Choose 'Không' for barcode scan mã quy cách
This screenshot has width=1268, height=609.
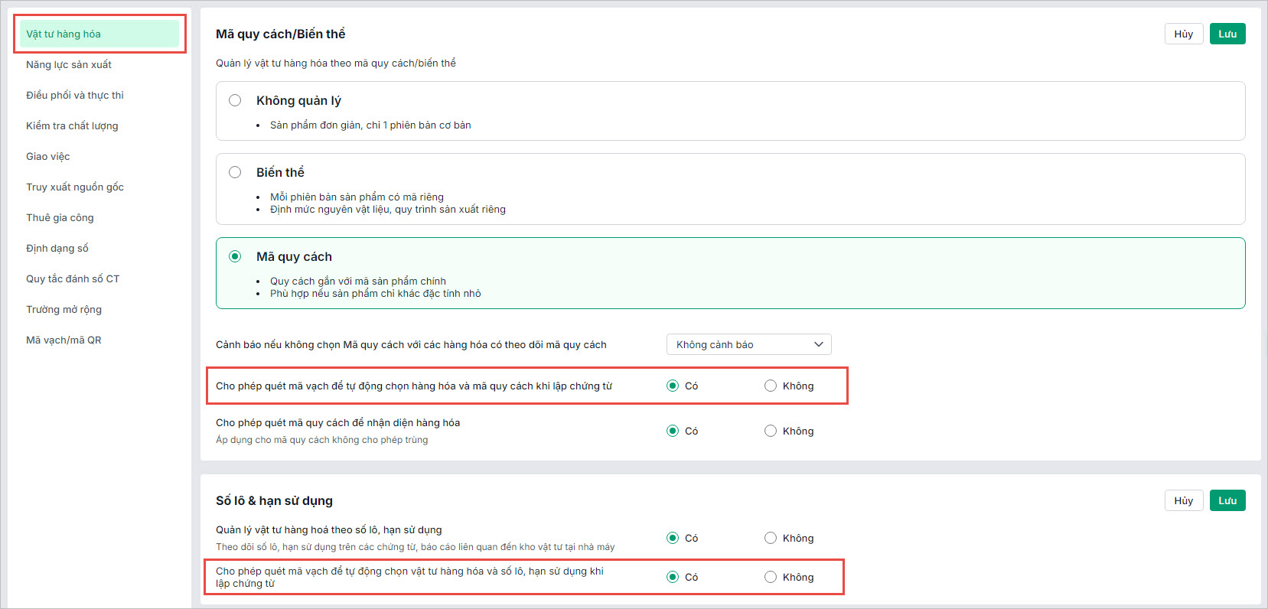coord(771,386)
